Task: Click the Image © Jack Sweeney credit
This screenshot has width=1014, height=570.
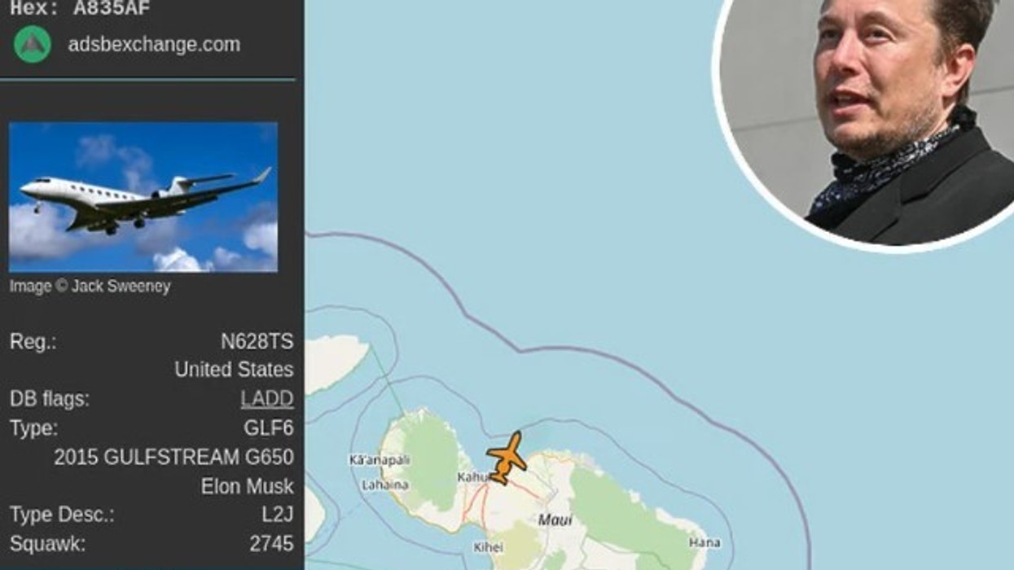Action: pos(90,287)
